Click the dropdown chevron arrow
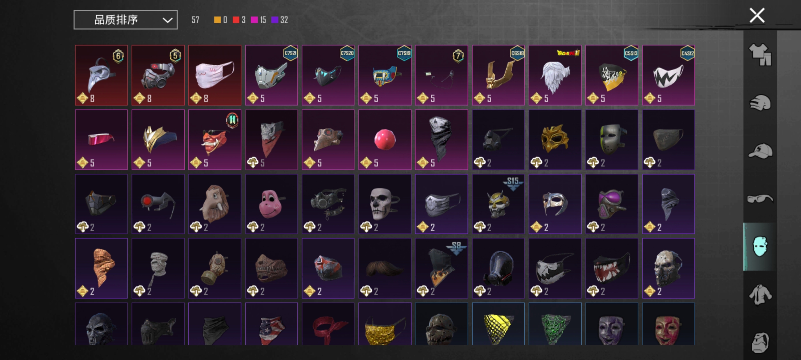This screenshot has height=360, width=801. 168,20
